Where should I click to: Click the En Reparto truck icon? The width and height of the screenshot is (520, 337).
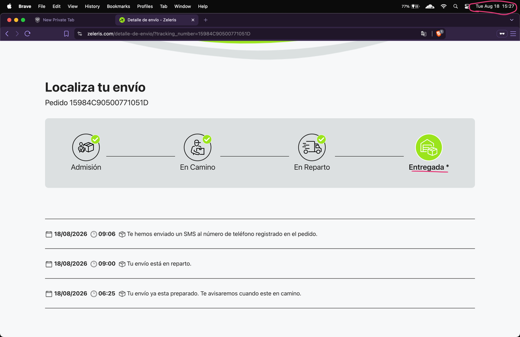[312, 147]
